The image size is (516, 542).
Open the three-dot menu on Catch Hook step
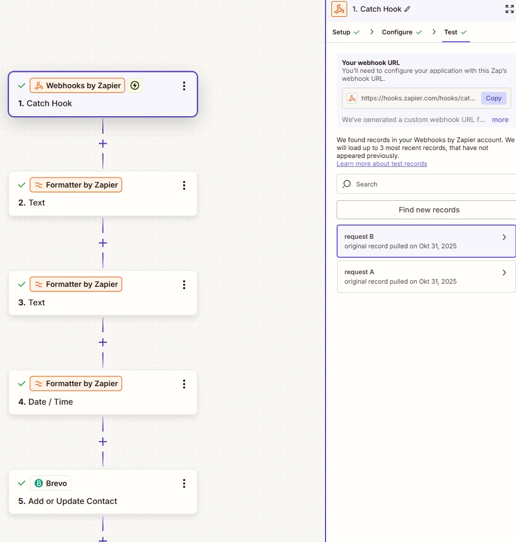point(184,86)
